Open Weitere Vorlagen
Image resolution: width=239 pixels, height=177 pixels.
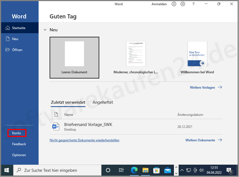[203, 87]
